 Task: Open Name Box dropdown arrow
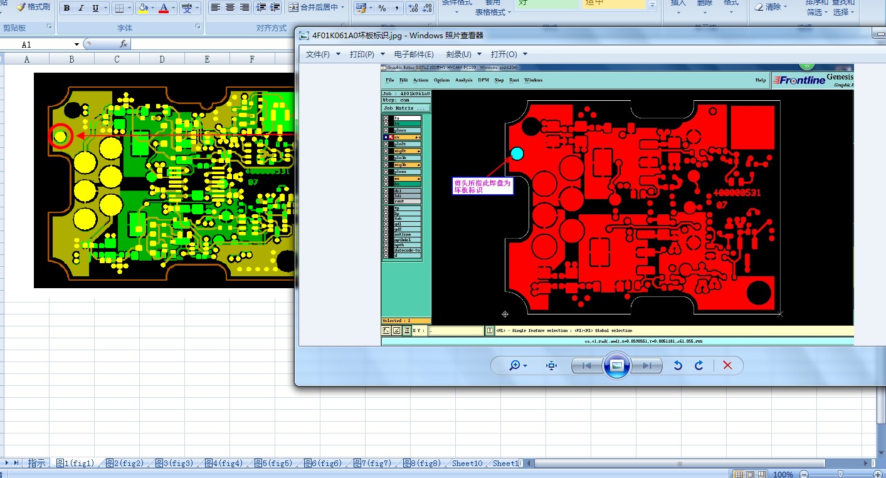click(x=76, y=44)
